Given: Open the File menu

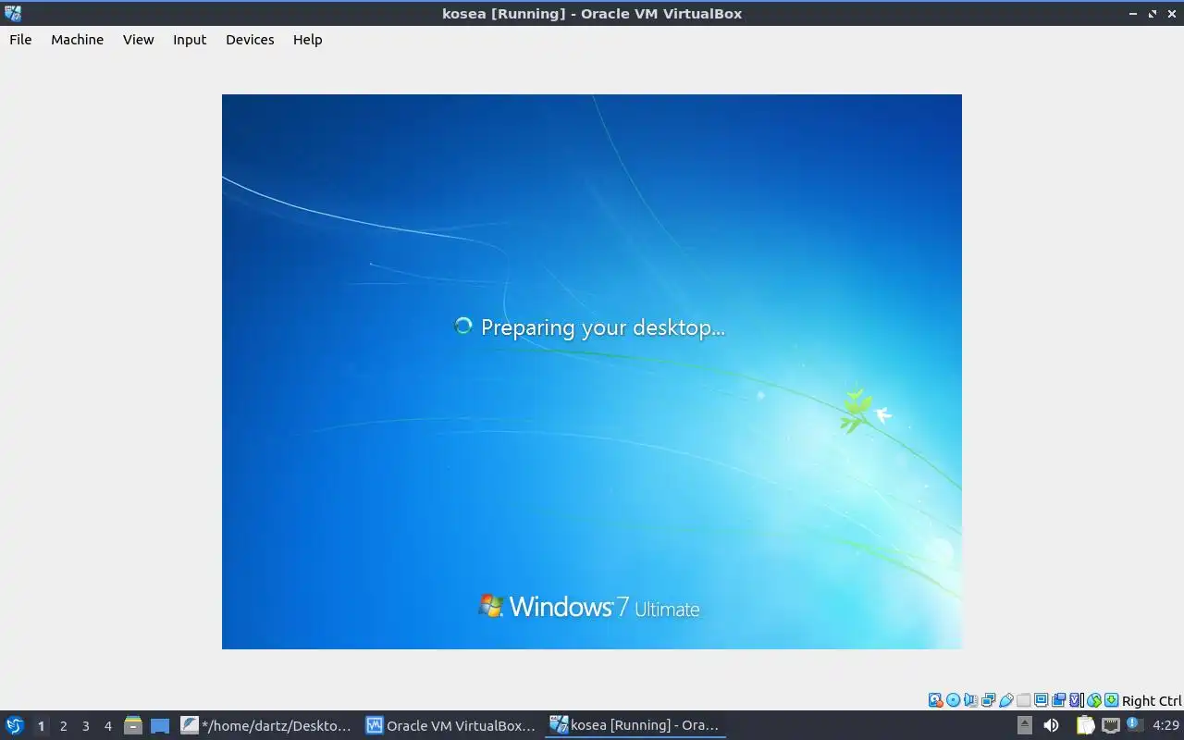Looking at the screenshot, I should coord(20,40).
